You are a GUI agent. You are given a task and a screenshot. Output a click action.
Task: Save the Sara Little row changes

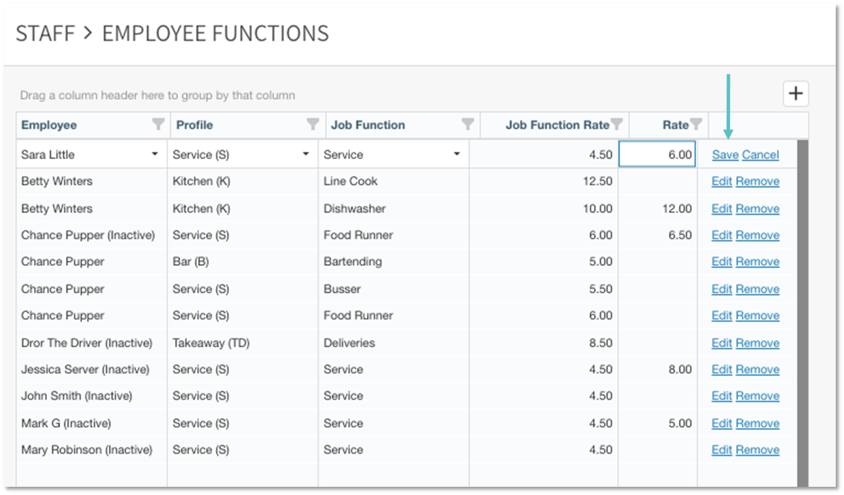(x=725, y=155)
